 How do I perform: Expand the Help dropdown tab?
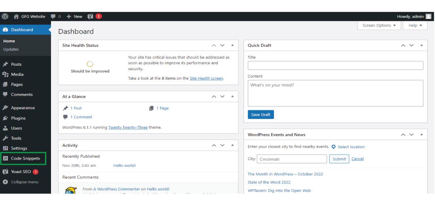[415, 26]
